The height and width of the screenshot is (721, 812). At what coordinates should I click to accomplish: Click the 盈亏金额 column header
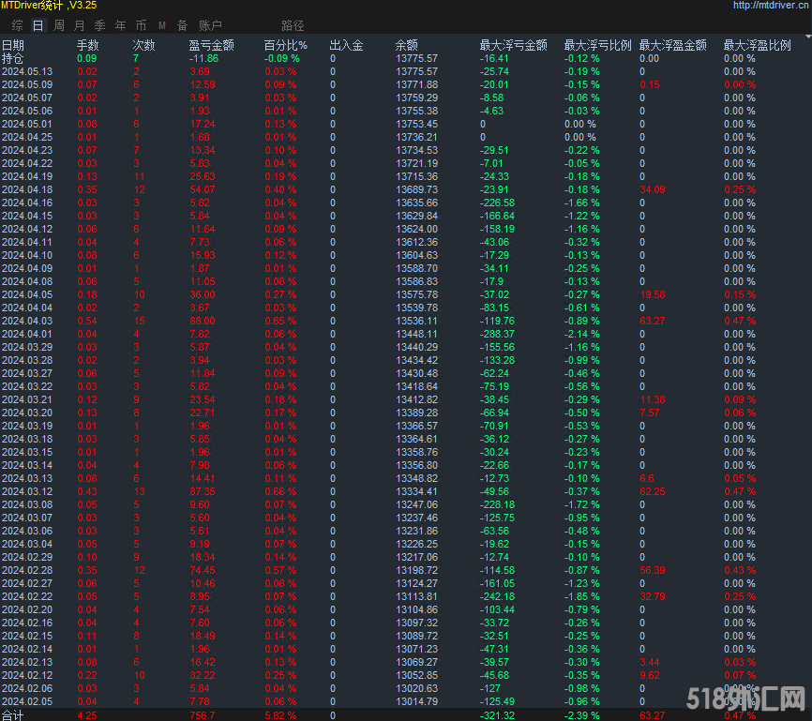coord(211,45)
